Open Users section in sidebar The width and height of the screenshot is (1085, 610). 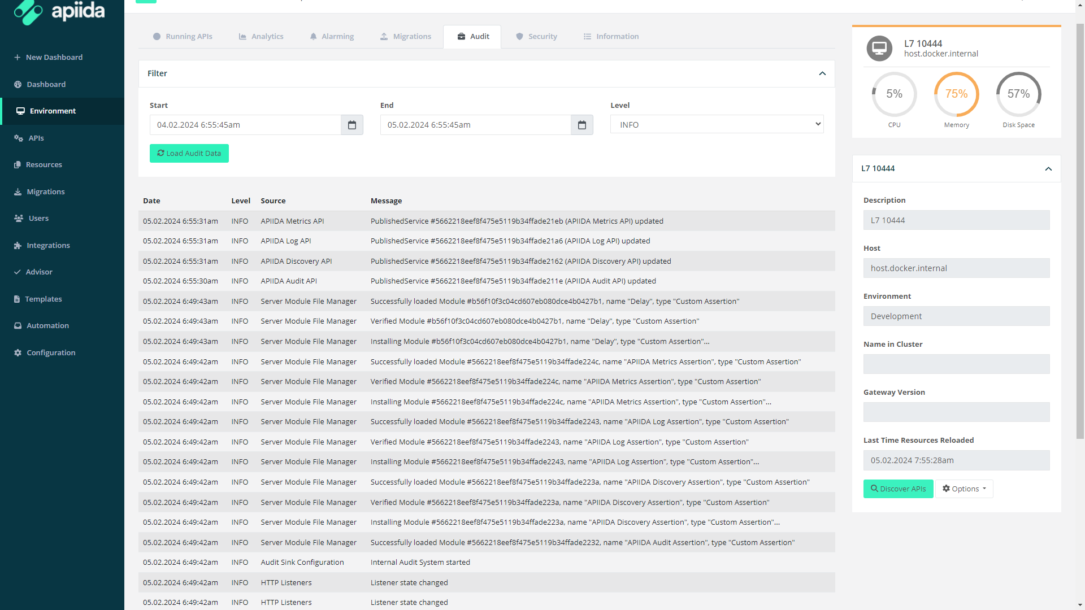click(38, 218)
